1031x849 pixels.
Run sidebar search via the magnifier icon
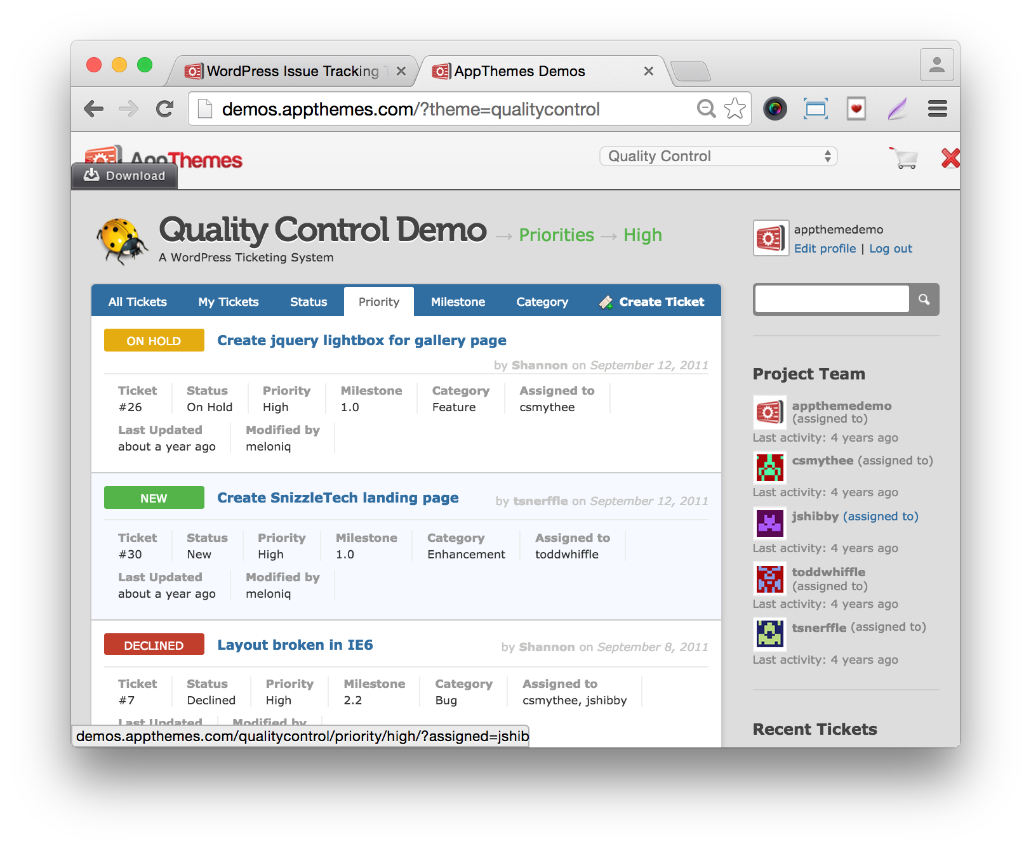(924, 299)
